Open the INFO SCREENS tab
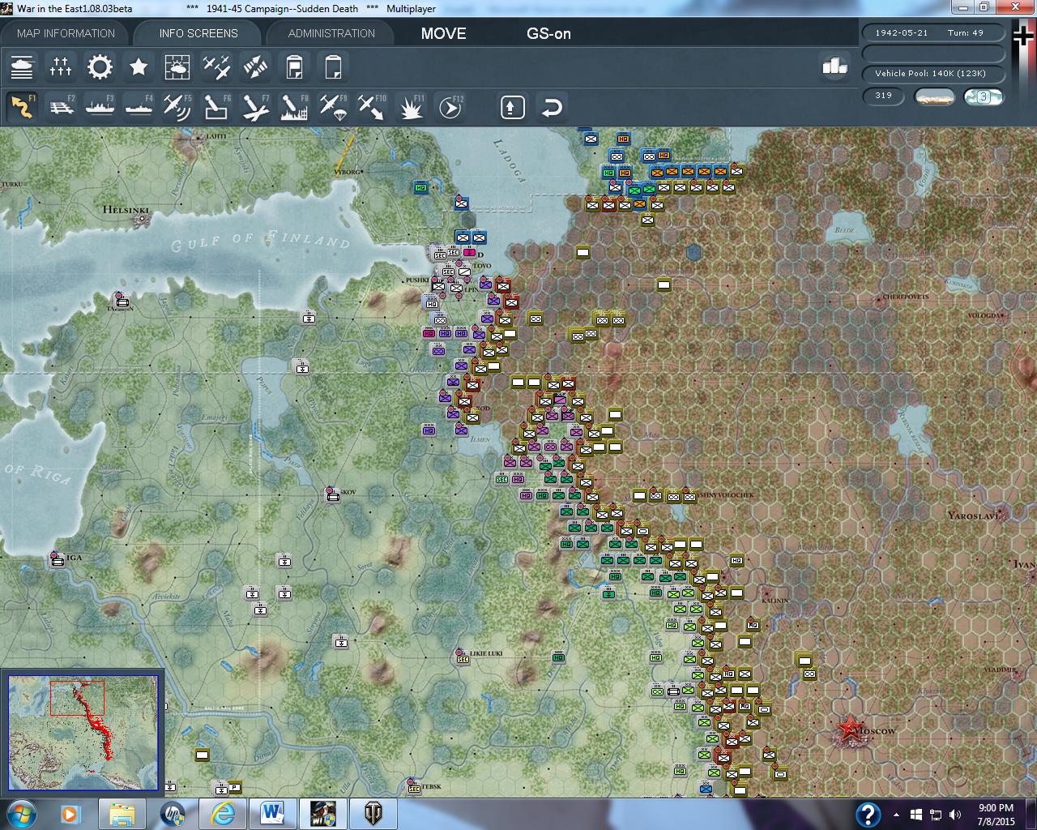Viewport: 1037px width, 830px height. pos(198,33)
